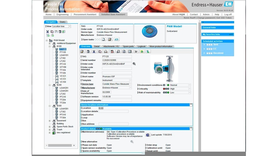Collapse the Product status section
This screenshot has width=278, height=156.
pyautogui.click(x=191, y=129)
